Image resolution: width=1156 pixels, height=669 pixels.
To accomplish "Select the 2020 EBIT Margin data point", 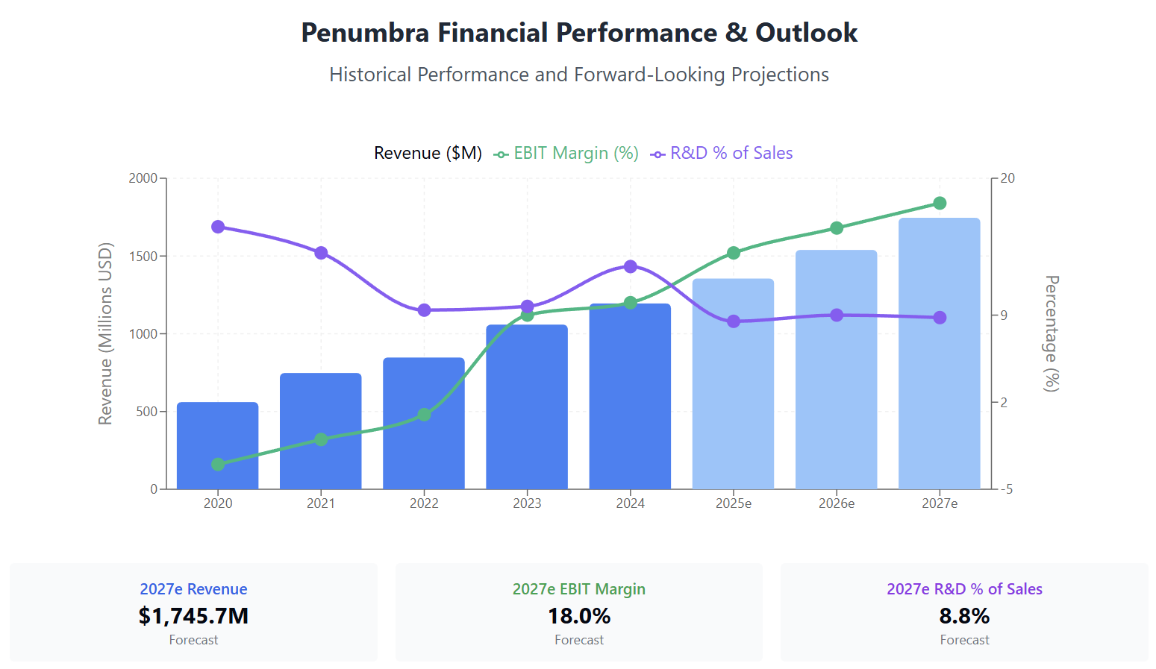I will tap(218, 465).
